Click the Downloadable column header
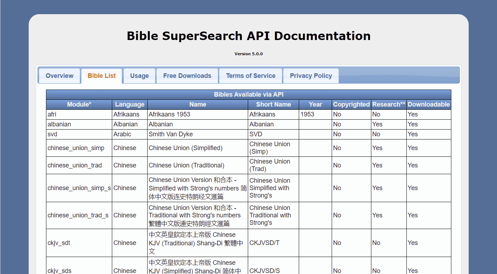 point(429,104)
